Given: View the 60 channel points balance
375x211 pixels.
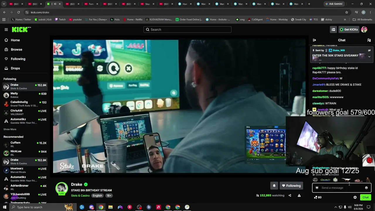Looking at the screenshot, I should coord(318,197).
